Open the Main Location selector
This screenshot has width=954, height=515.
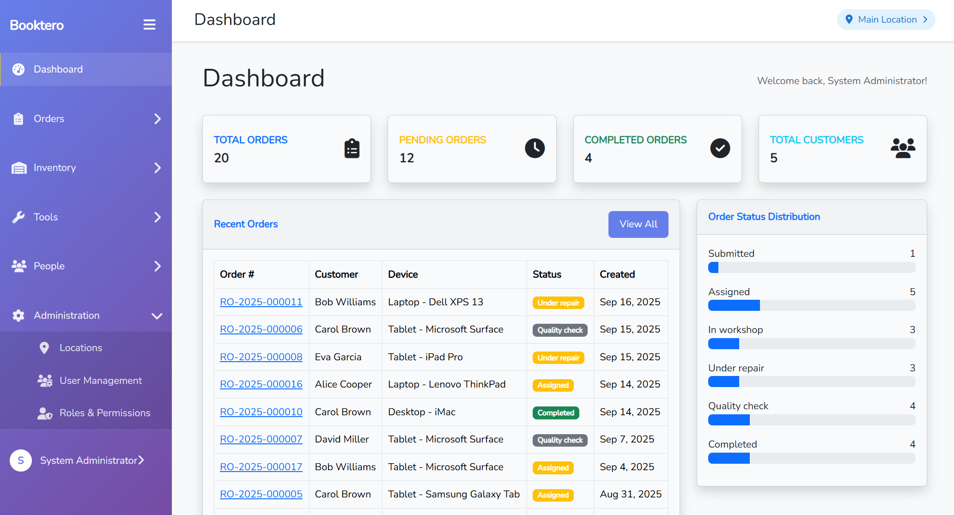click(x=886, y=19)
